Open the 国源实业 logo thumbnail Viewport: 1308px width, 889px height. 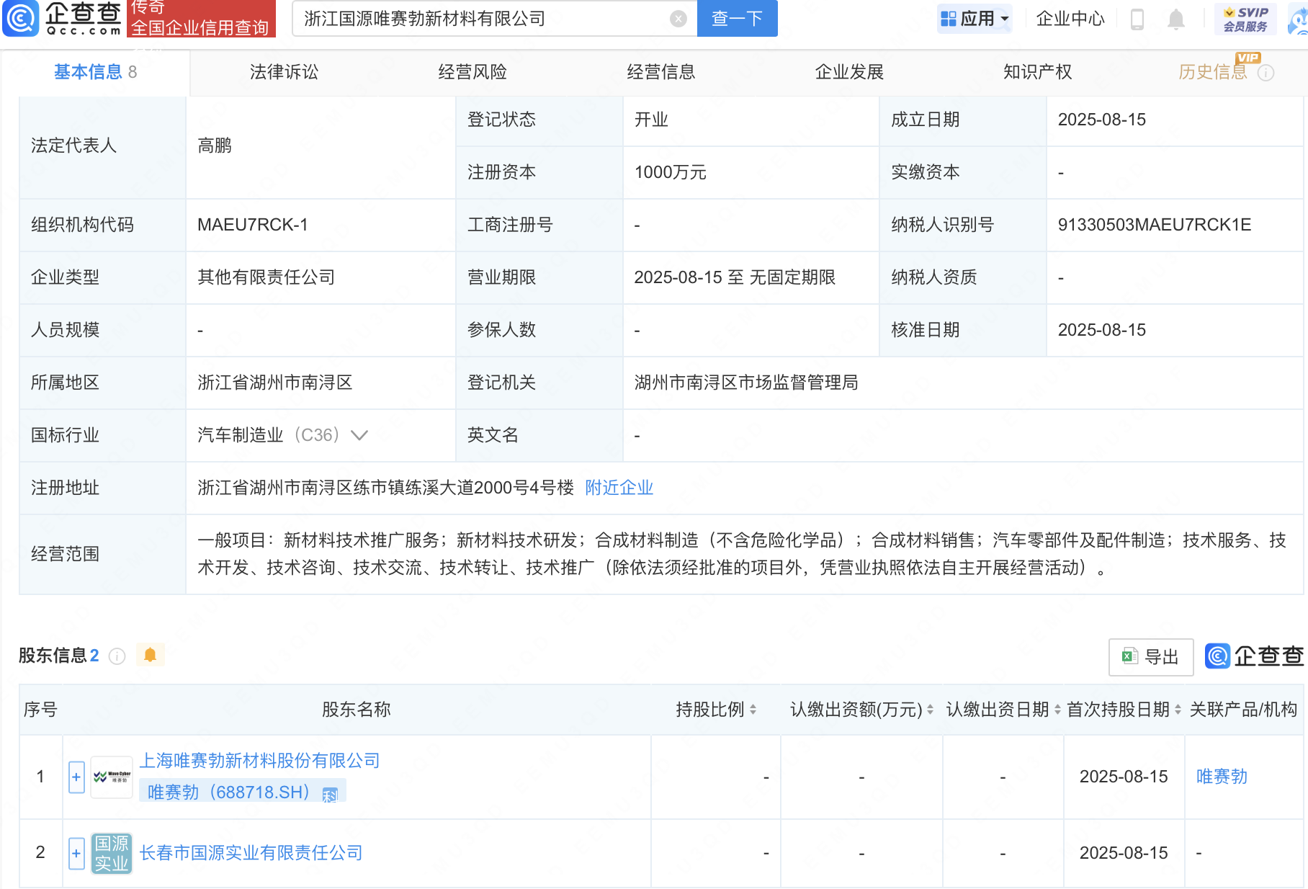(x=112, y=853)
